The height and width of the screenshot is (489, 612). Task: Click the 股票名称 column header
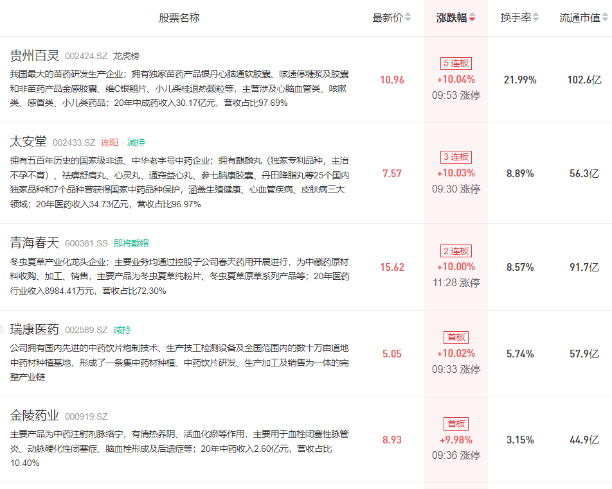click(x=179, y=17)
